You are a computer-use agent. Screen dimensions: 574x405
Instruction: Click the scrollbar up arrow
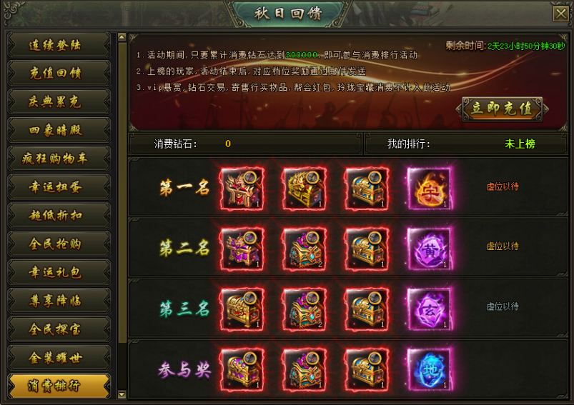[122, 37]
